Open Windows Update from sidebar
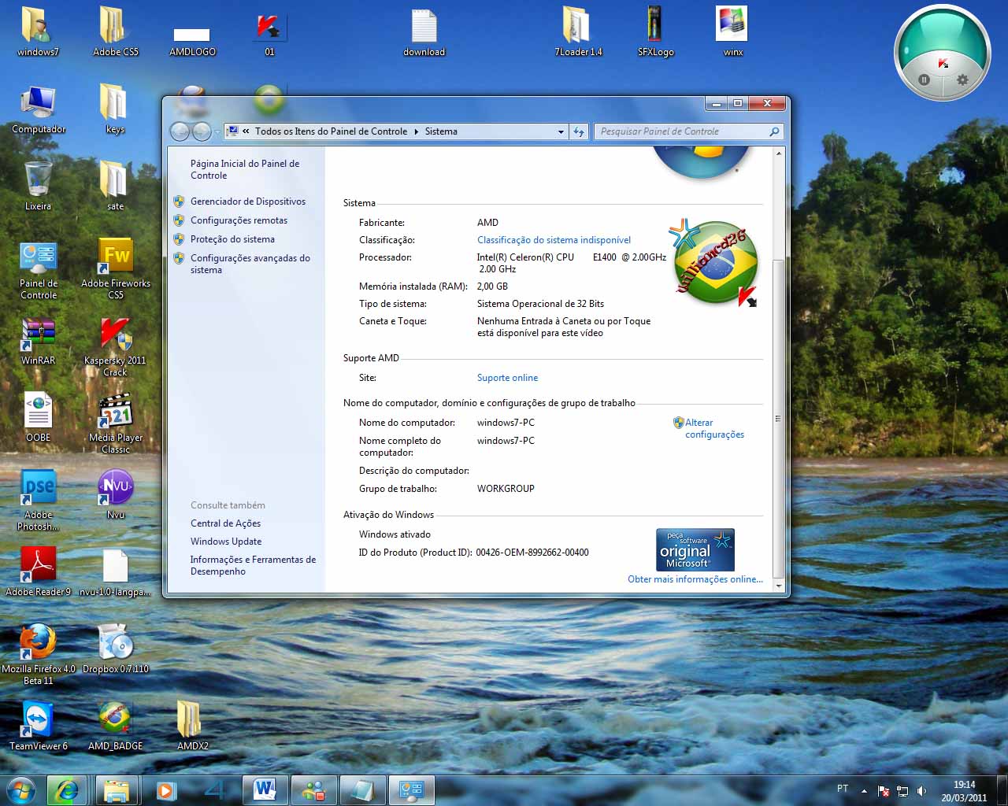The image size is (1008, 806). click(x=225, y=542)
